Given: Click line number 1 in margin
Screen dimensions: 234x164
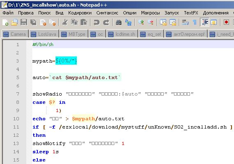Looking at the screenshot, I should tap(18, 45).
